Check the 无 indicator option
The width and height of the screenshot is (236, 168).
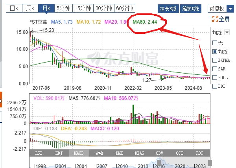click(215, 43)
